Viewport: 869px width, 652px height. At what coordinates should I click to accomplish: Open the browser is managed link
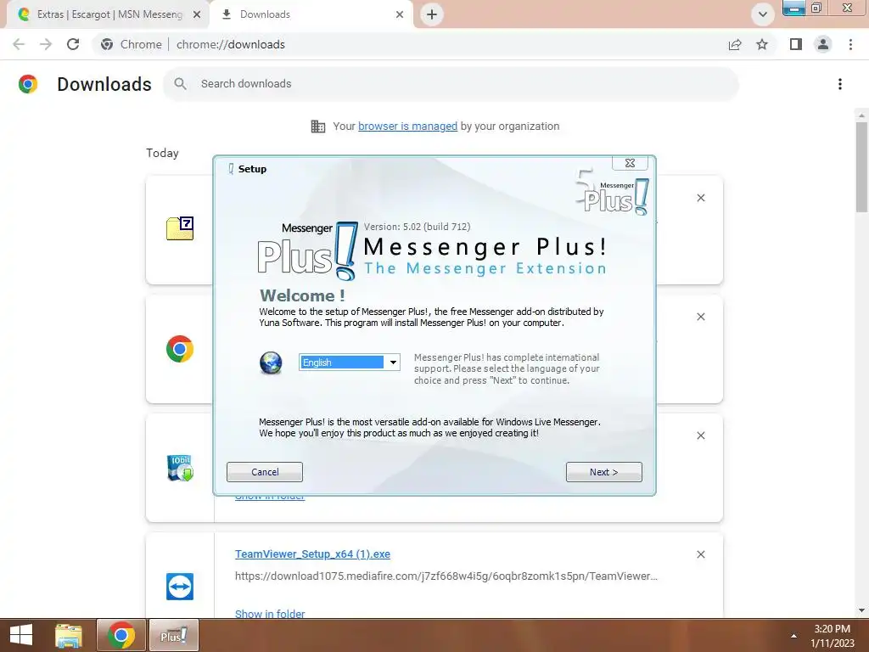click(x=407, y=126)
